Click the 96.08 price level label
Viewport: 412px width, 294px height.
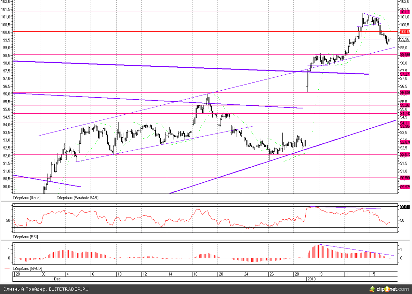[405, 92]
